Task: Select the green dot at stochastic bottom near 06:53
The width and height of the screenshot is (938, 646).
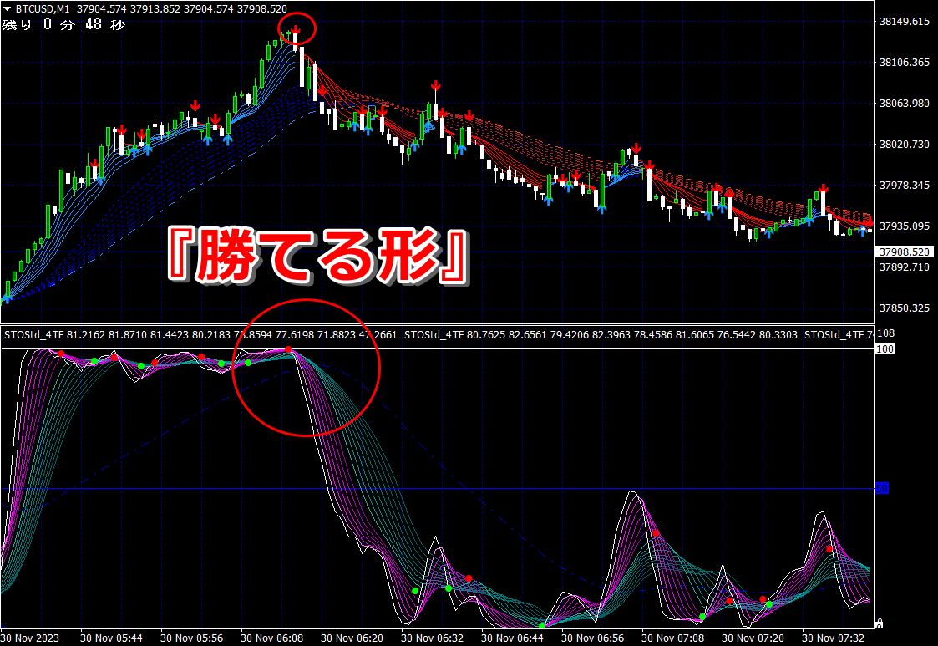Action: 541,626
